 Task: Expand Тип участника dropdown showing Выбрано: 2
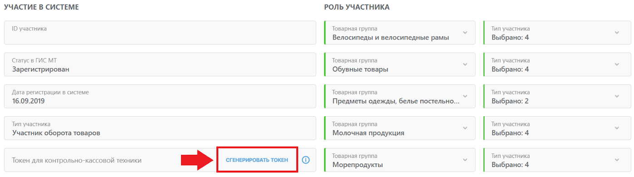point(557,96)
